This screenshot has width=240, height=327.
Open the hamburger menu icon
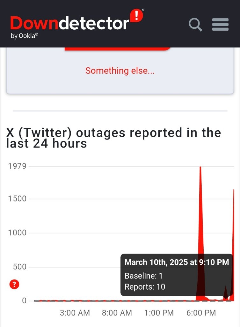click(220, 24)
